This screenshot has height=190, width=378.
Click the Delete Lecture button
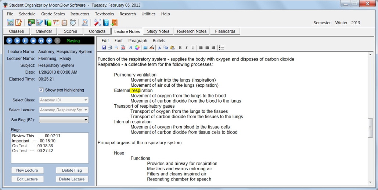tap(72, 179)
